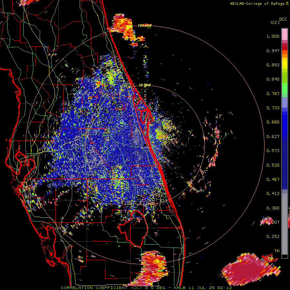Click the black radar site dot
The image size is (290, 290).
click(x=145, y=145)
